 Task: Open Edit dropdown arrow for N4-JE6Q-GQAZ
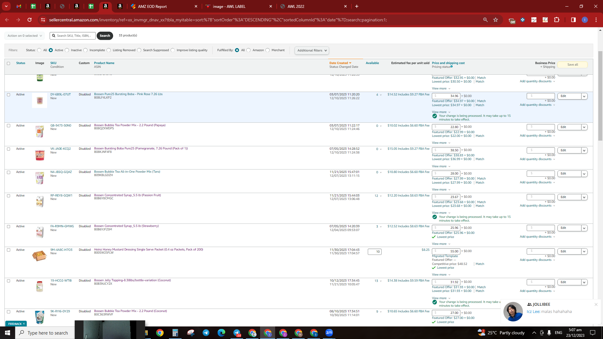pos(584,174)
